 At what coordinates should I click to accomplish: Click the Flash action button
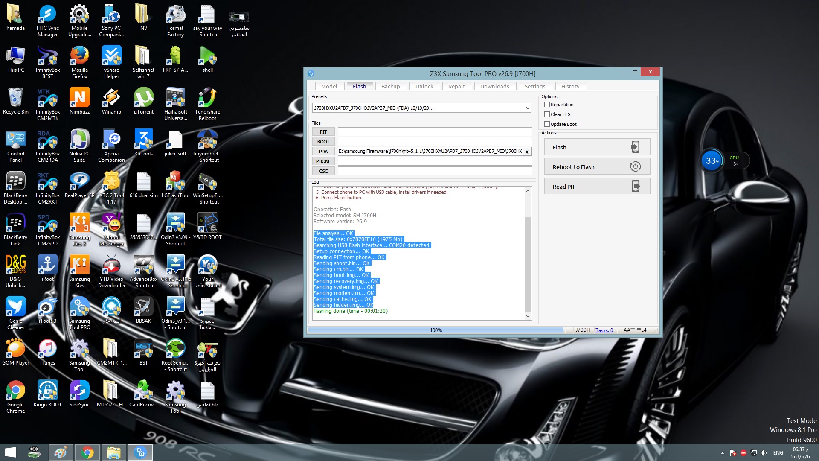point(597,147)
